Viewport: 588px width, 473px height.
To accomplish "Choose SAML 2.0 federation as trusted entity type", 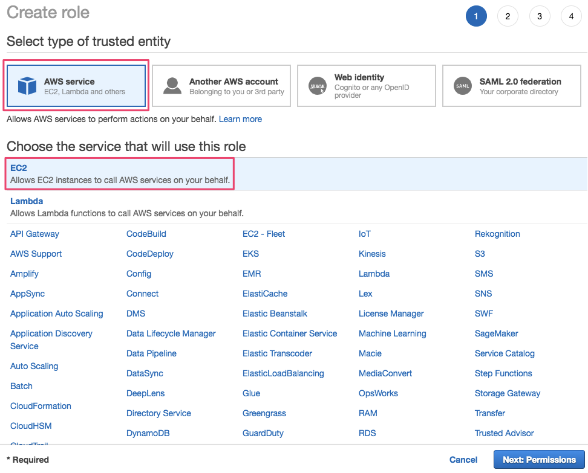I will pyautogui.click(x=511, y=85).
